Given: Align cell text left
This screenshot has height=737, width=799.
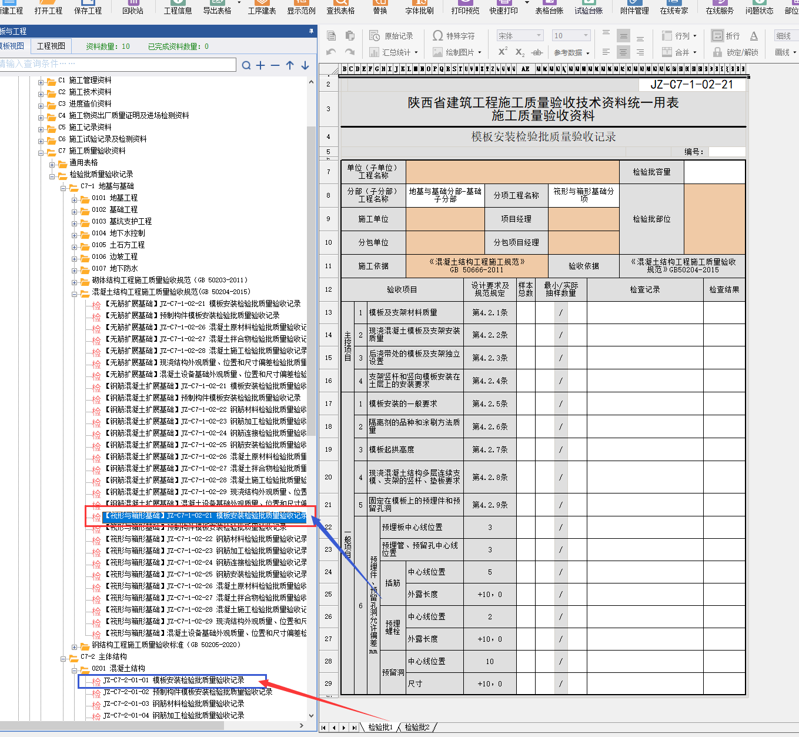Looking at the screenshot, I should (x=606, y=52).
